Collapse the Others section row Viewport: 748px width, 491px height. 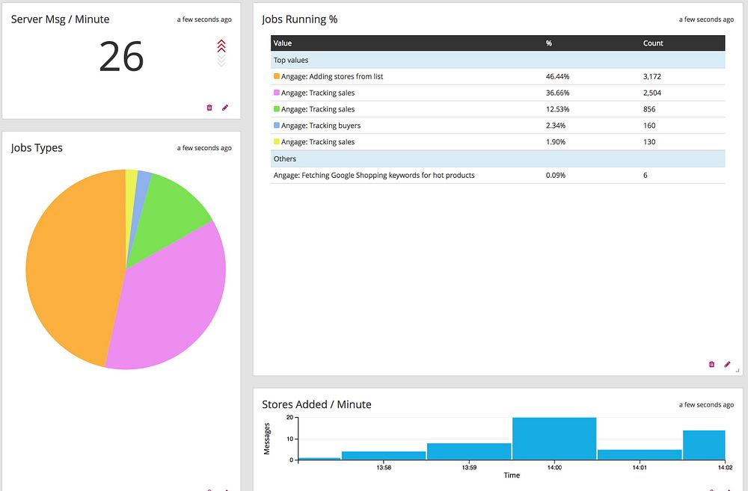click(498, 158)
